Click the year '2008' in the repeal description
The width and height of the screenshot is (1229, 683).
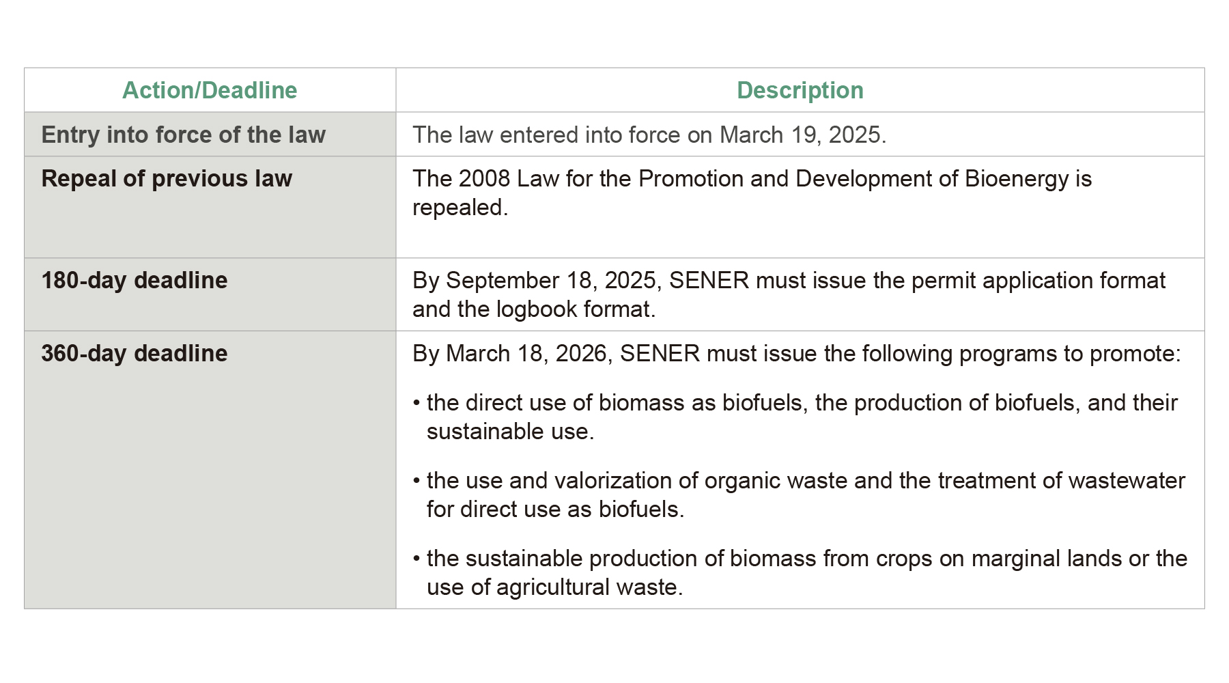[484, 178]
